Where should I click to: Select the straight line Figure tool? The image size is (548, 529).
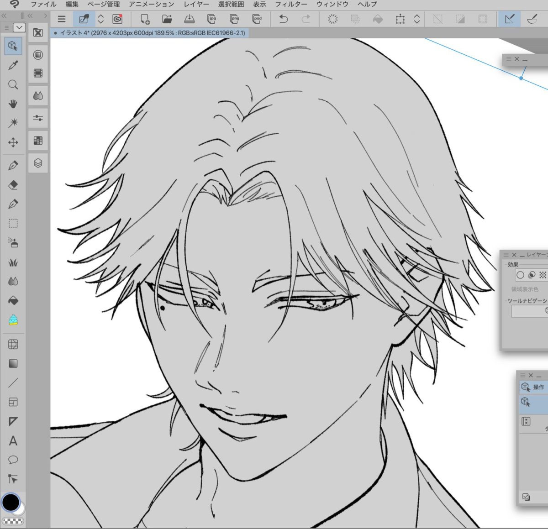(13, 383)
